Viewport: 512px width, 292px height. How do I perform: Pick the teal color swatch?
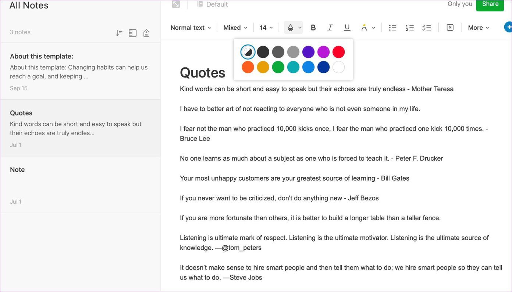click(293, 67)
